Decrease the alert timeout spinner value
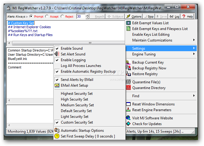The height and width of the screenshot is (146, 204). click(87, 18)
